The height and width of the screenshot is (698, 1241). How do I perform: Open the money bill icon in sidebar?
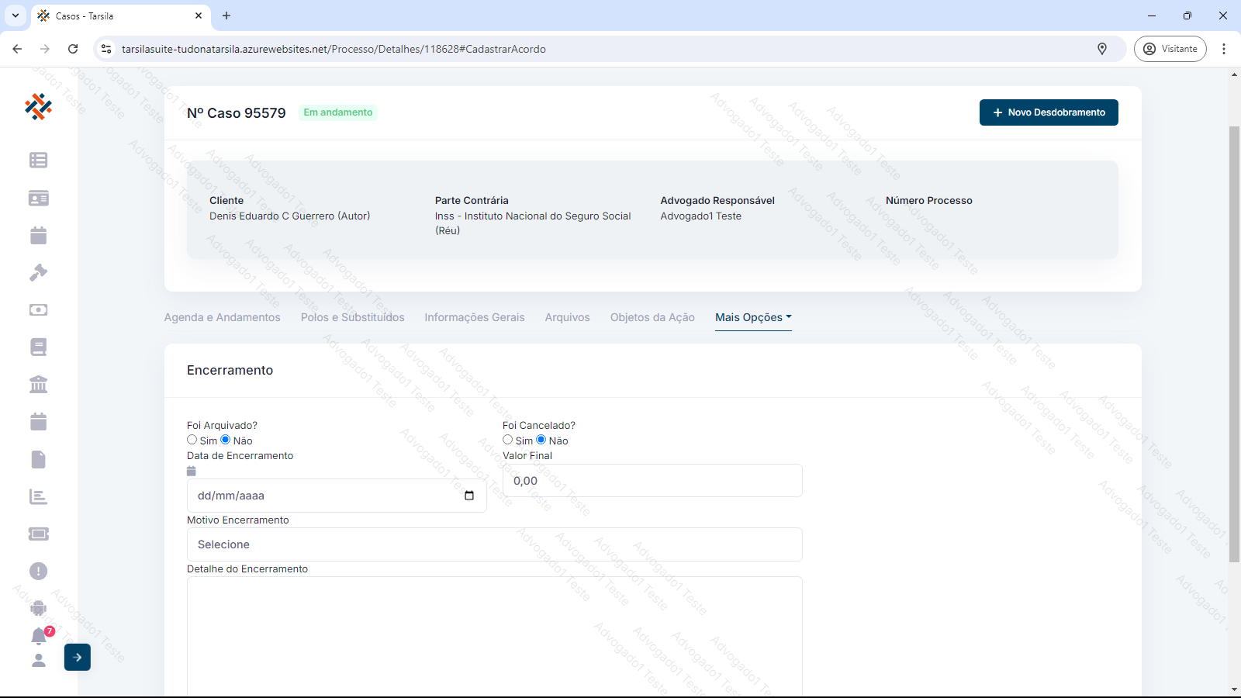click(x=38, y=310)
